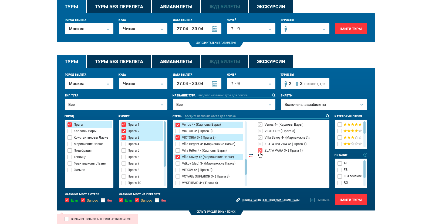The height and width of the screenshot is (224, 432).
Task: Open upper Туристы dropdown
Action: (x=305, y=29)
